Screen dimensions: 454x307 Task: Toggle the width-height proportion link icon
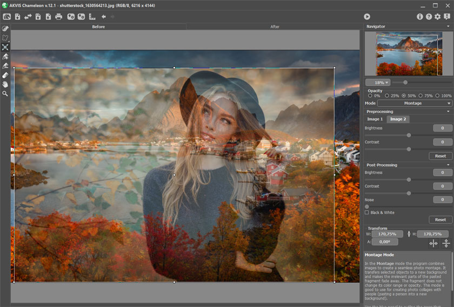(x=409, y=234)
